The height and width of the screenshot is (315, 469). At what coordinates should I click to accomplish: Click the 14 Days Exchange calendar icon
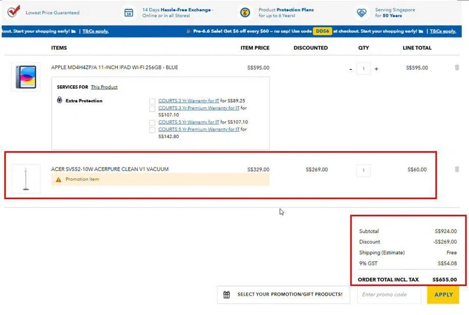tap(128, 12)
